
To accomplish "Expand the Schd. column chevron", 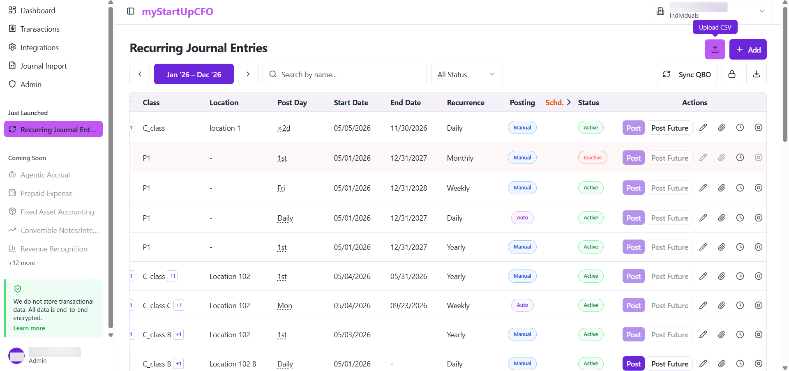I will [x=569, y=102].
